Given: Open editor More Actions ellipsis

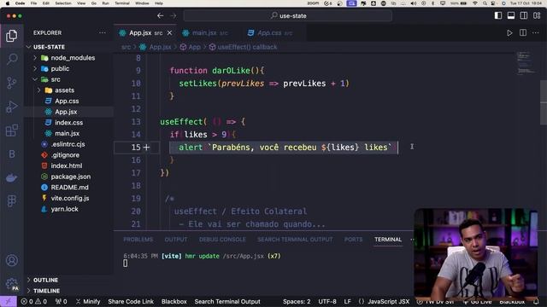Looking at the screenshot, I should (536, 32).
